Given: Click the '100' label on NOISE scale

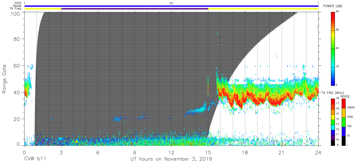Looking at the screenshot, I should click(349, 126).
